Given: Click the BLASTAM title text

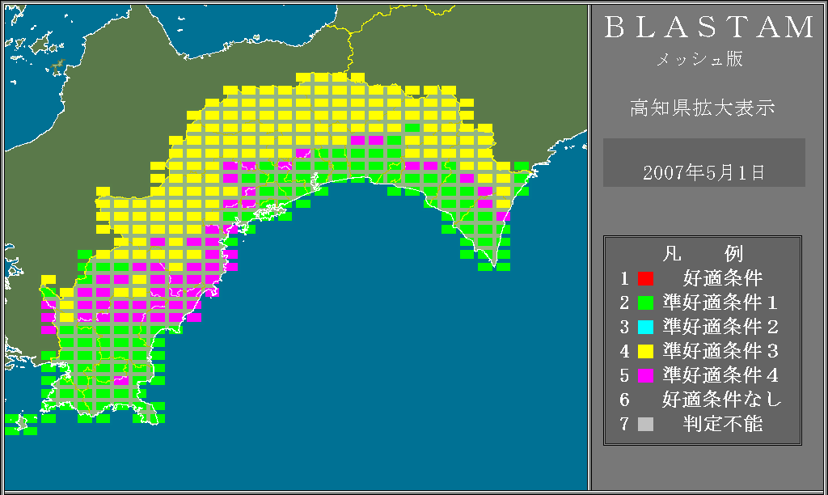Looking at the screenshot, I should [709, 27].
